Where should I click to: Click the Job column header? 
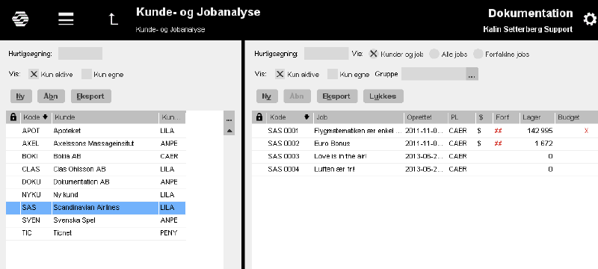(359, 117)
